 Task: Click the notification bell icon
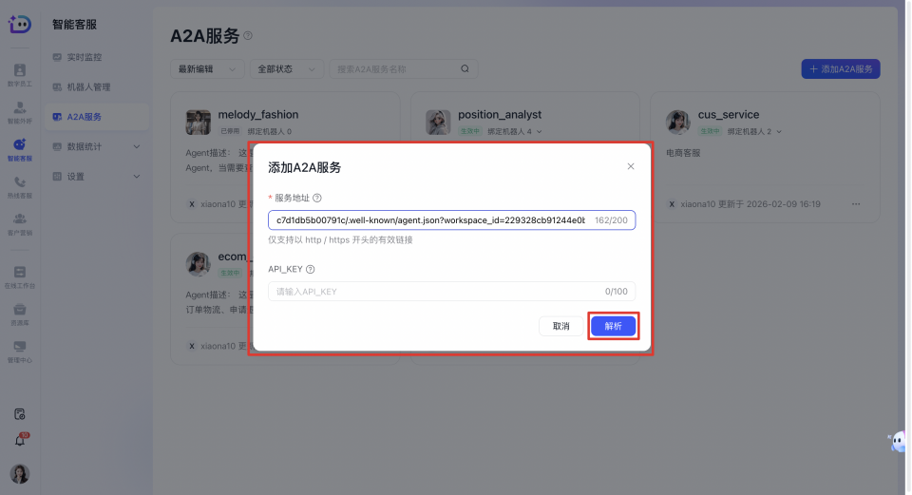pos(20,441)
